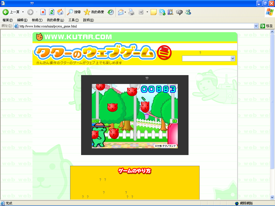Image resolution: width=275 pixels, height=206 pixels.
Task: Click the grayed Forward arrow button
Action: pyautogui.click(x=30, y=12)
